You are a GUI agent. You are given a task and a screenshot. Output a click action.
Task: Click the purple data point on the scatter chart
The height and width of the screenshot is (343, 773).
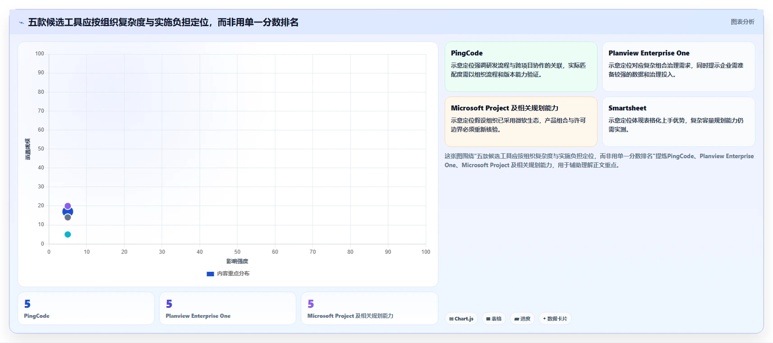coord(68,206)
